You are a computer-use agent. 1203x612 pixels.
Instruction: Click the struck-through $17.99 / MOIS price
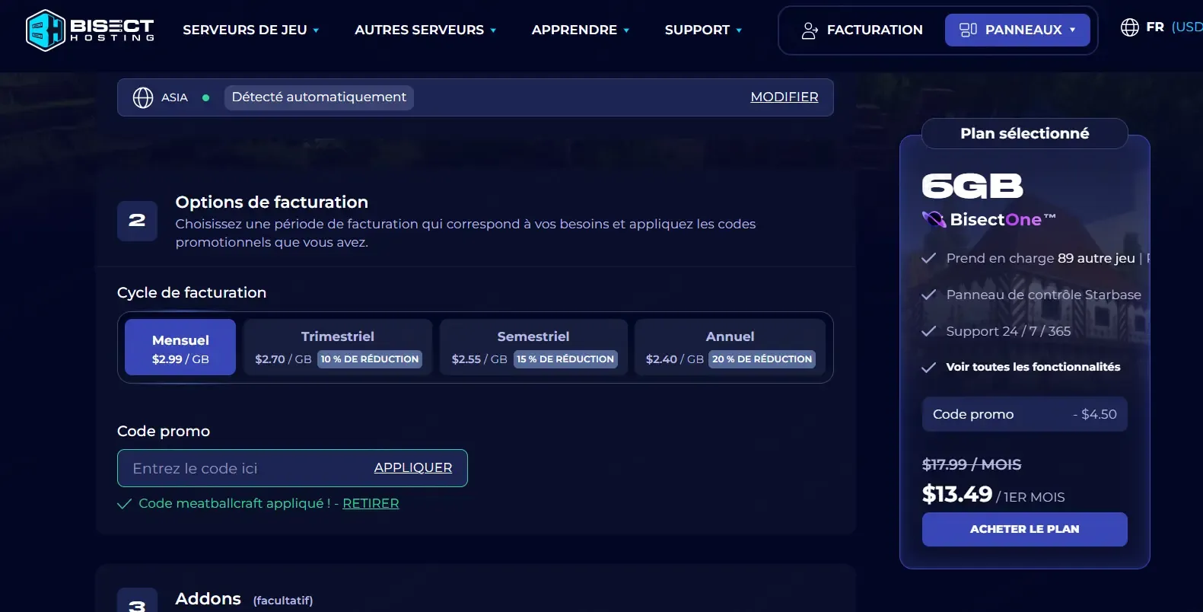[972, 464]
